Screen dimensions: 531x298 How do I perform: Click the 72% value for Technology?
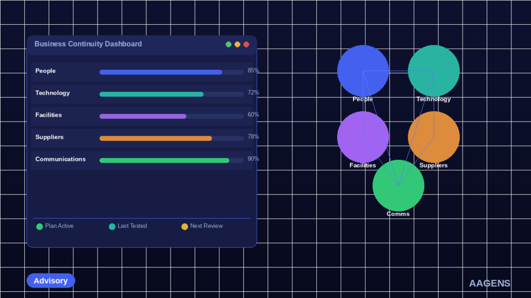(x=253, y=93)
